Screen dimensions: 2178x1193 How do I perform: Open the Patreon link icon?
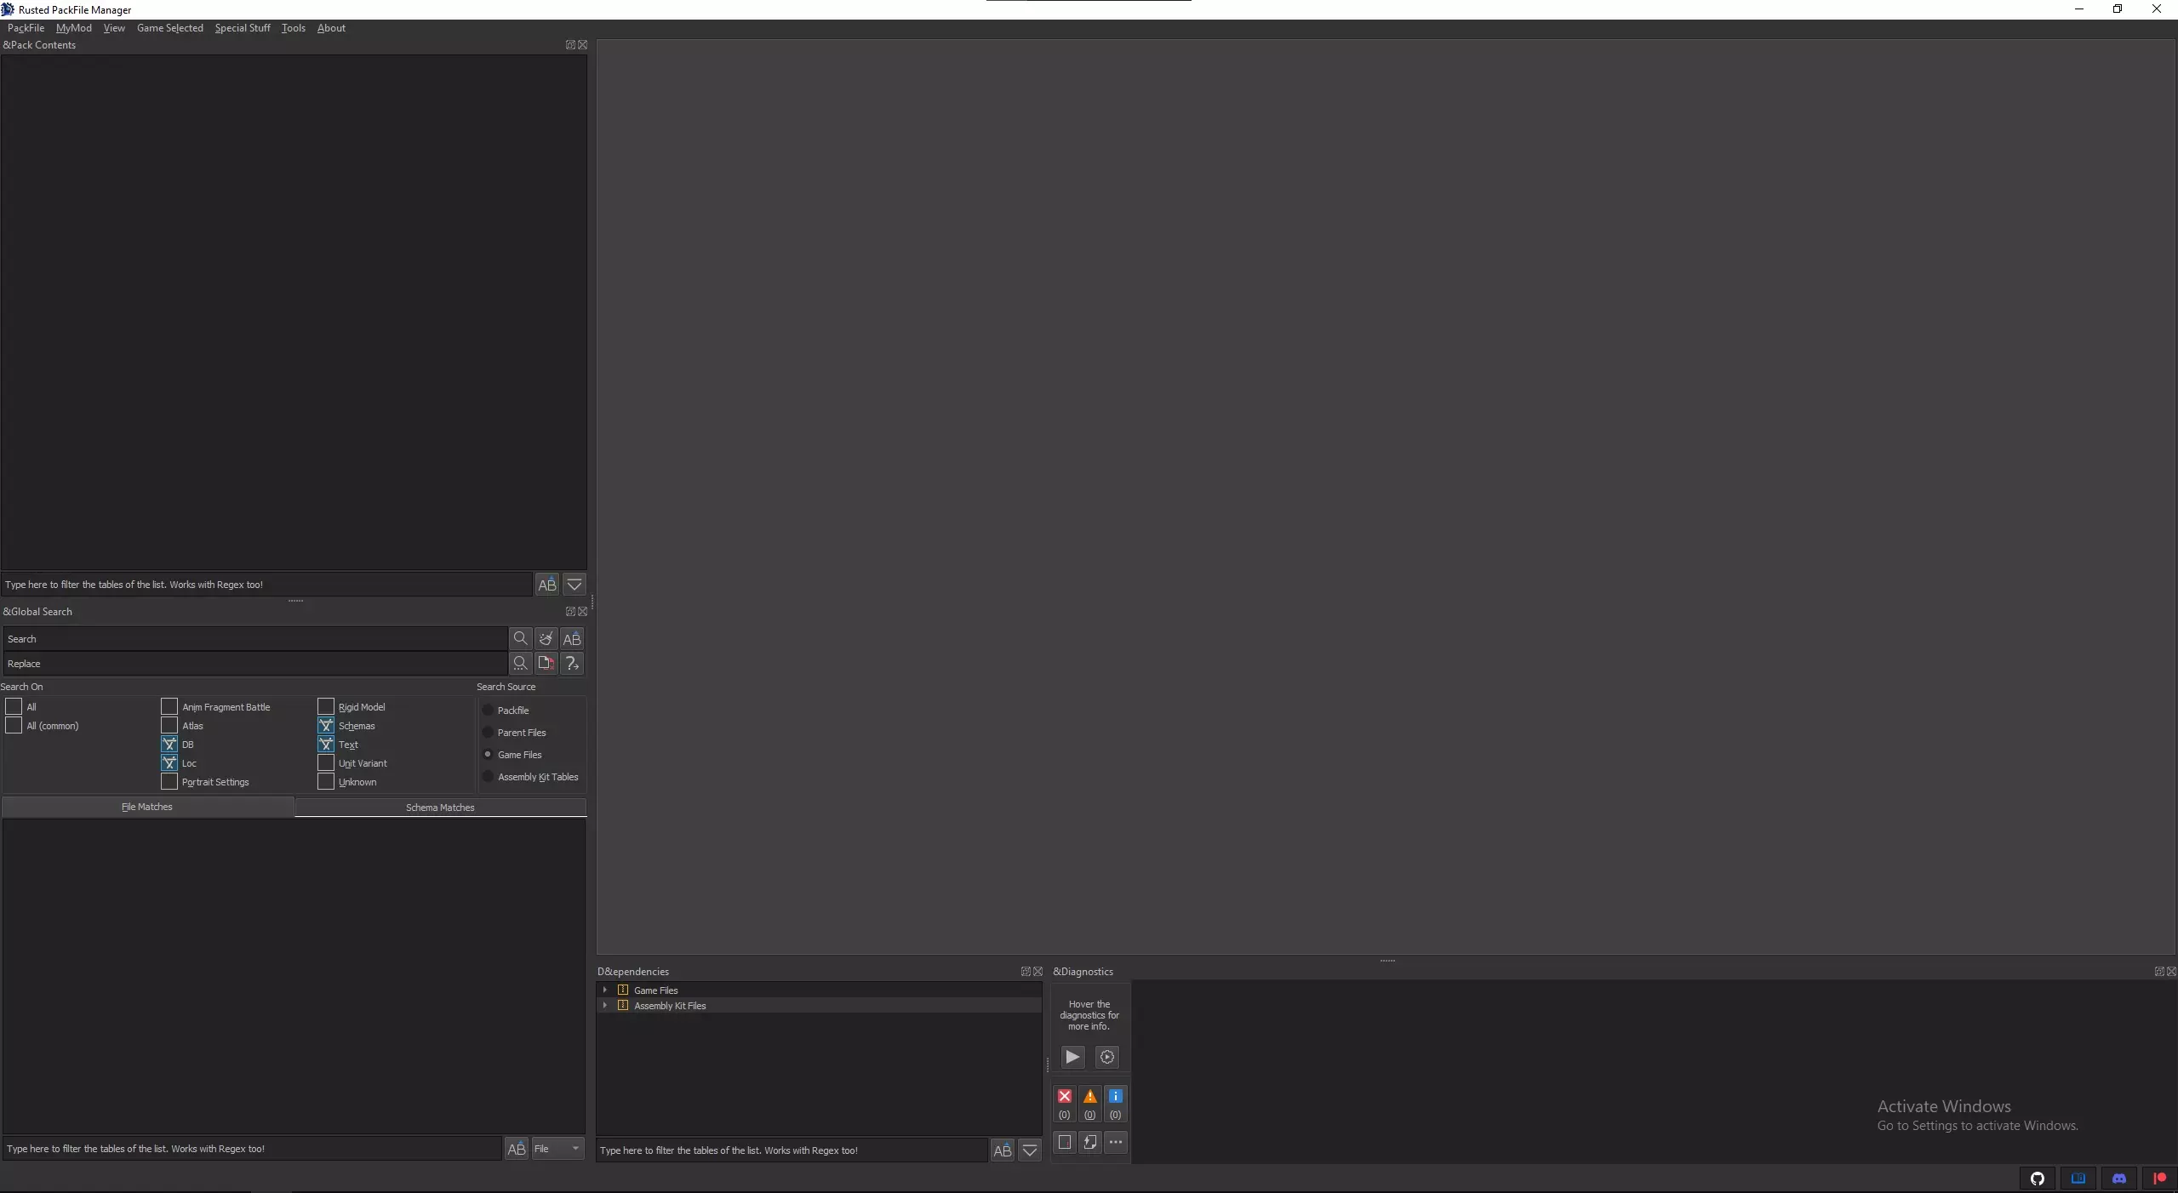2159,1179
